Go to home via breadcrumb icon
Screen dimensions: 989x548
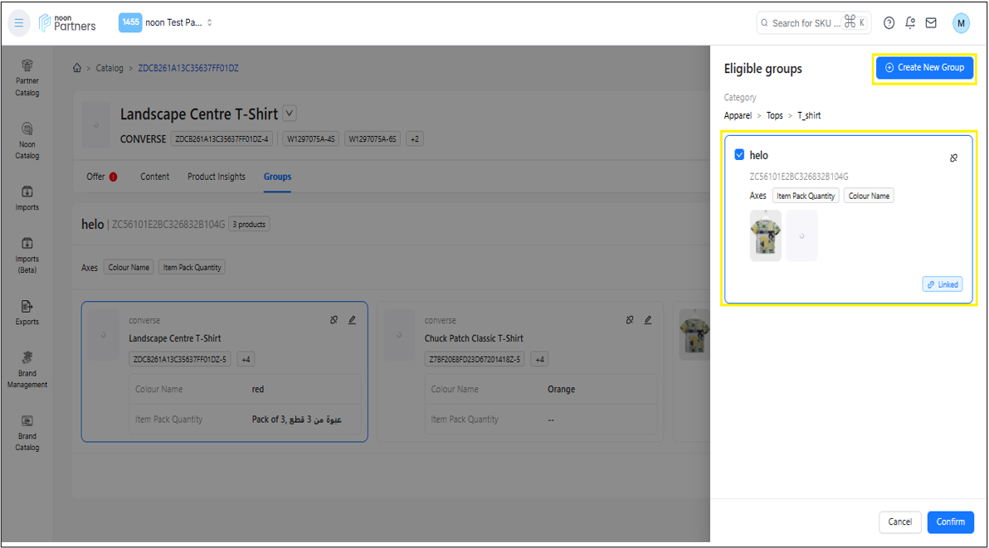tap(77, 68)
